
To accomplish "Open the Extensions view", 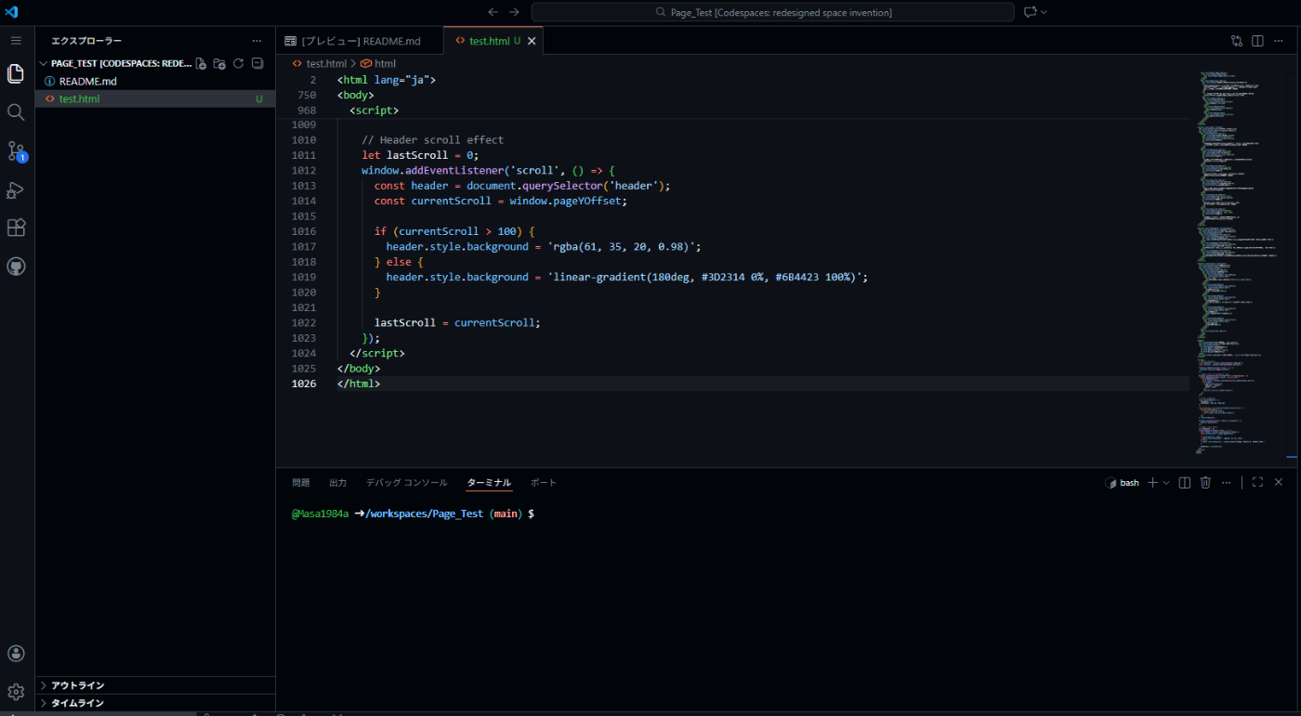I will coord(16,228).
